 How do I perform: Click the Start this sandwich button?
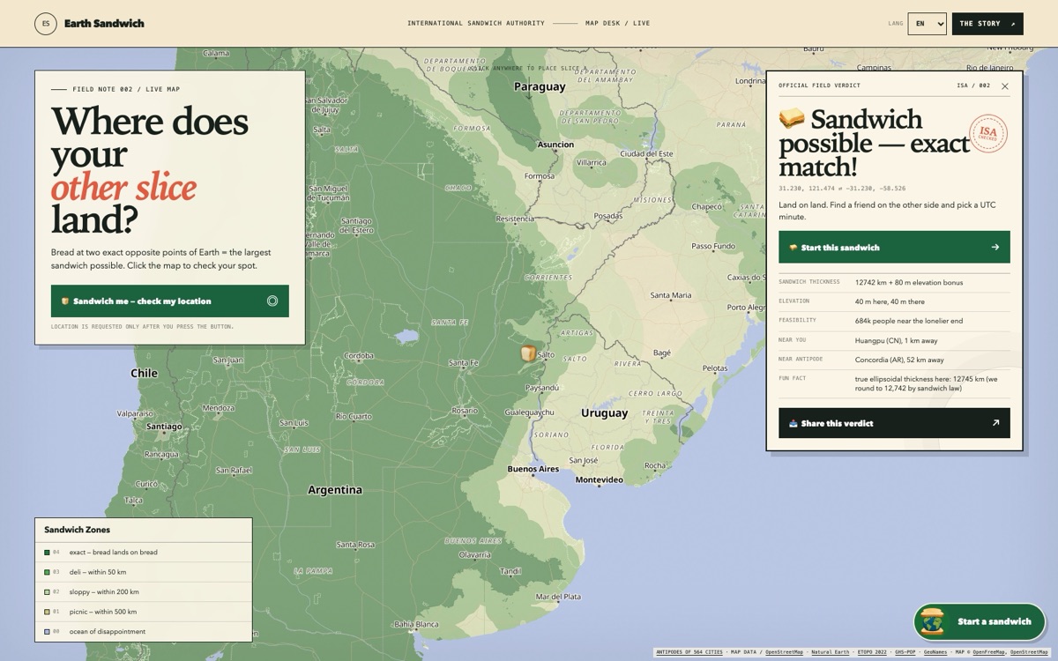(x=894, y=248)
